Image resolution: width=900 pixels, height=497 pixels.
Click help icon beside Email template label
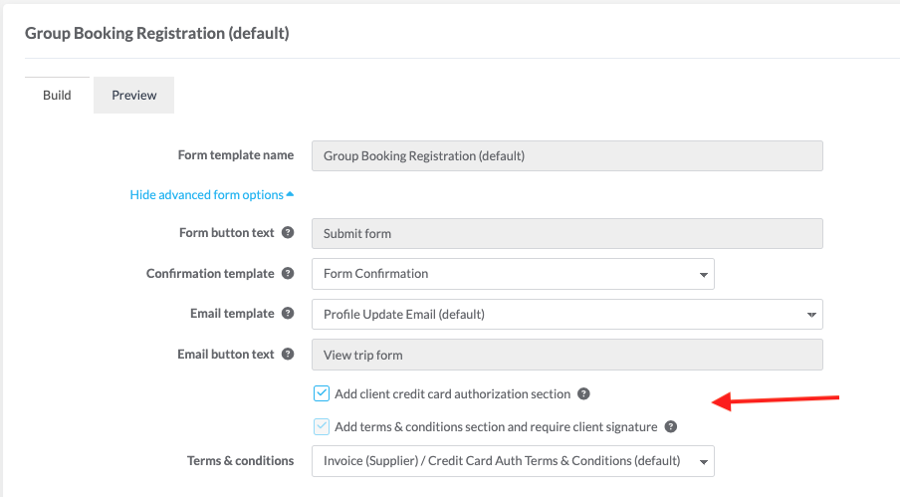288,314
